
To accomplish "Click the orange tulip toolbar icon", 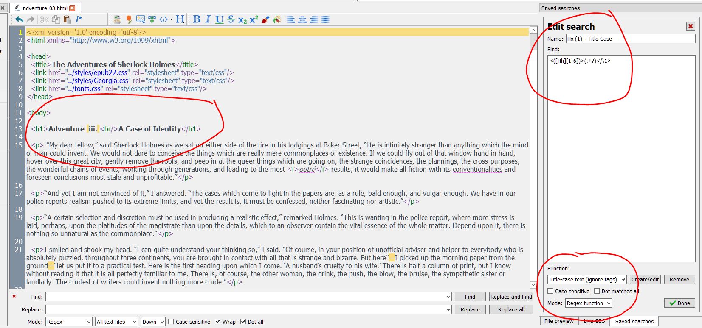I will click(129, 19).
